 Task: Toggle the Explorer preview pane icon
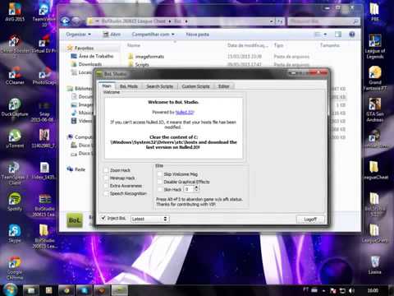[x=338, y=35]
